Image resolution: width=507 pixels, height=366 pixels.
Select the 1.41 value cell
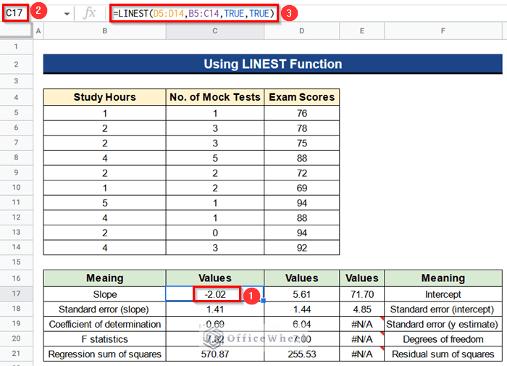point(215,309)
